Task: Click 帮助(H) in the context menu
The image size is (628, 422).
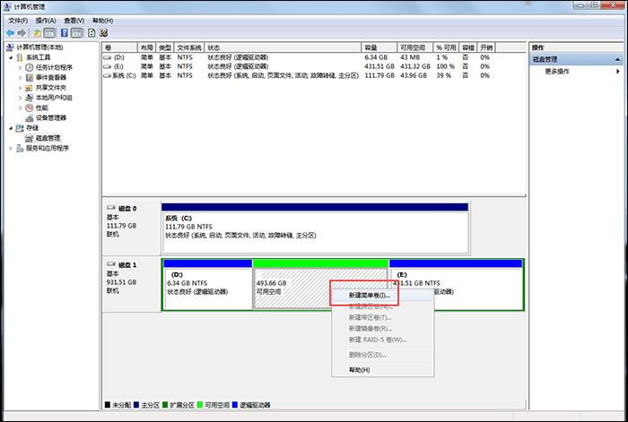Action: [359, 369]
